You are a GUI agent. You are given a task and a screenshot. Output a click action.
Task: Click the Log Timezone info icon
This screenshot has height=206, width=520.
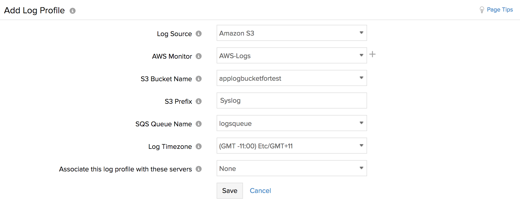199,146
